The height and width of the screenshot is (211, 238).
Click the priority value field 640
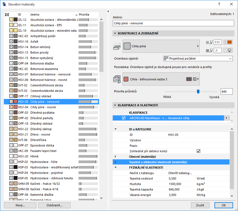click(x=227, y=92)
